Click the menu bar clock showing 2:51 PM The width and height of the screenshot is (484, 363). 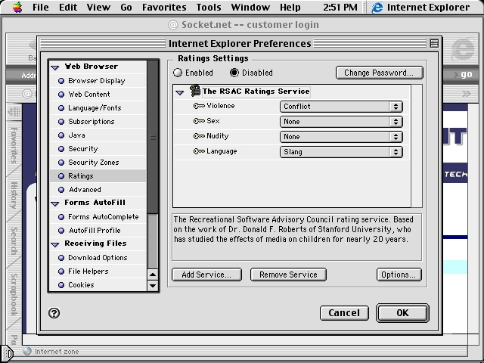click(340, 7)
